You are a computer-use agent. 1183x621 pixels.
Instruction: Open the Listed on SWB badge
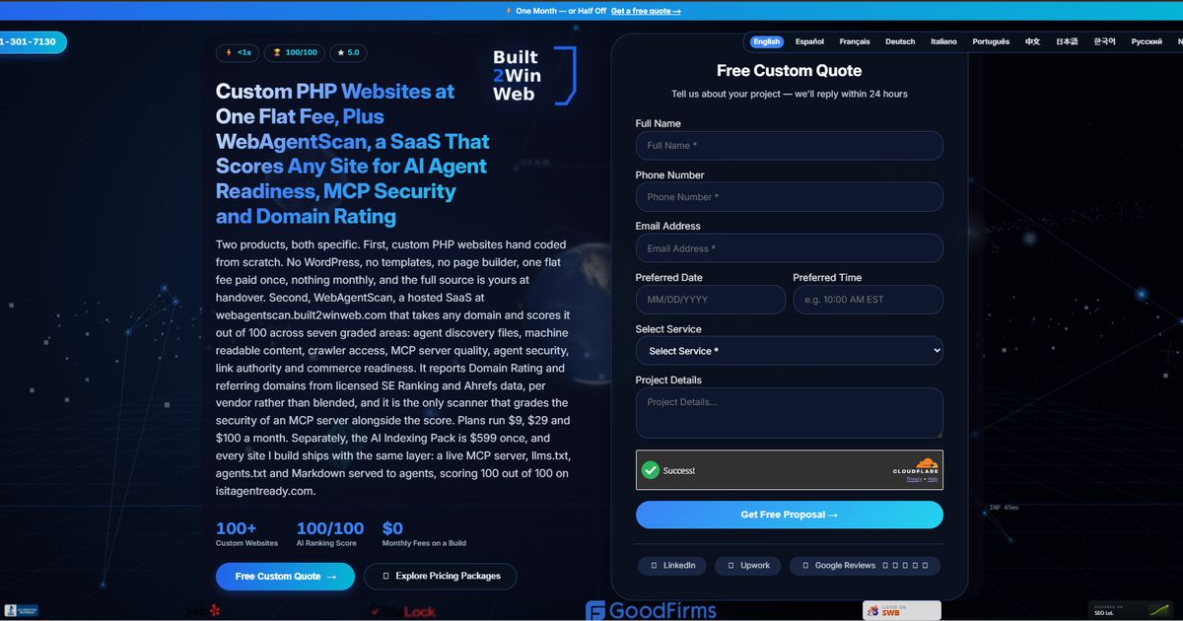(x=901, y=611)
